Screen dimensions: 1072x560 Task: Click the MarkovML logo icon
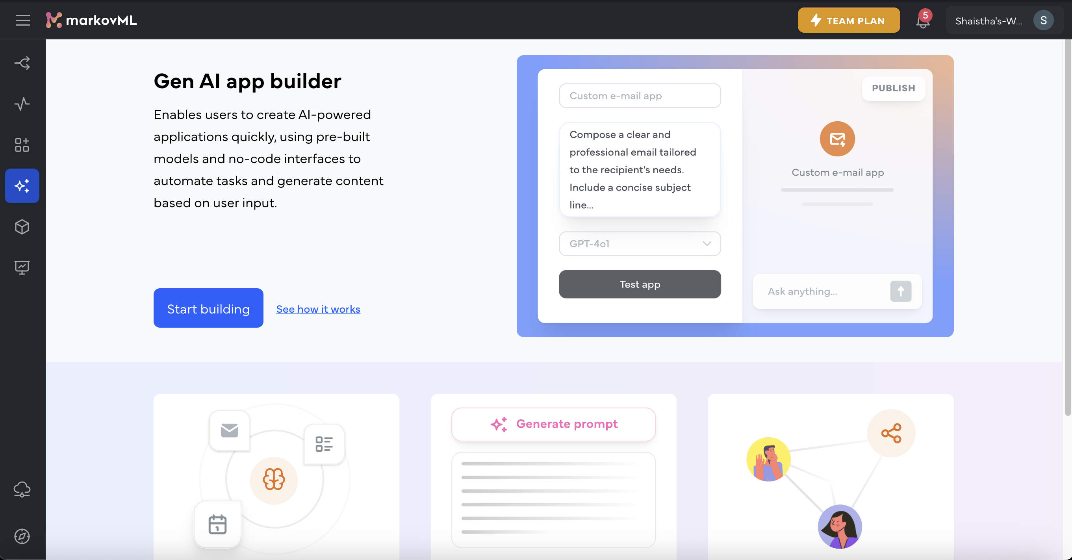tap(54, 19)
